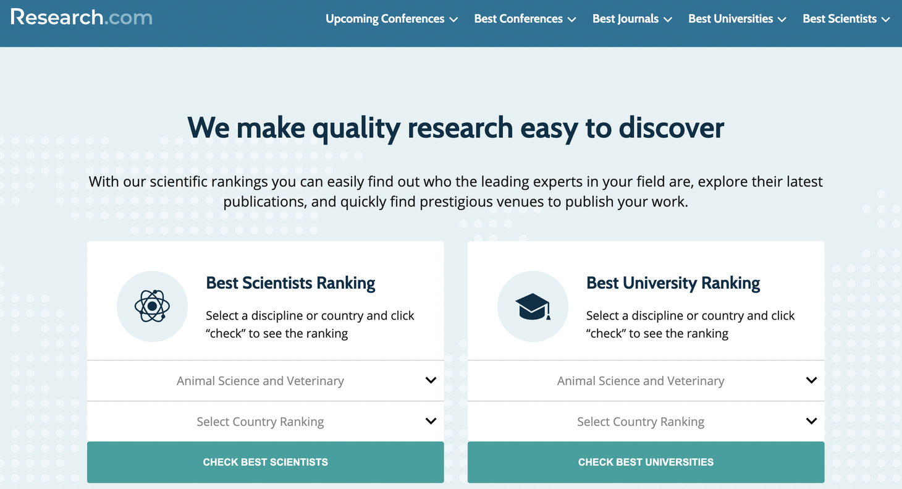The height and width of the screenshot is (489, 902).
Task: Open the Best Universities menu
Action: click(737, 19)
